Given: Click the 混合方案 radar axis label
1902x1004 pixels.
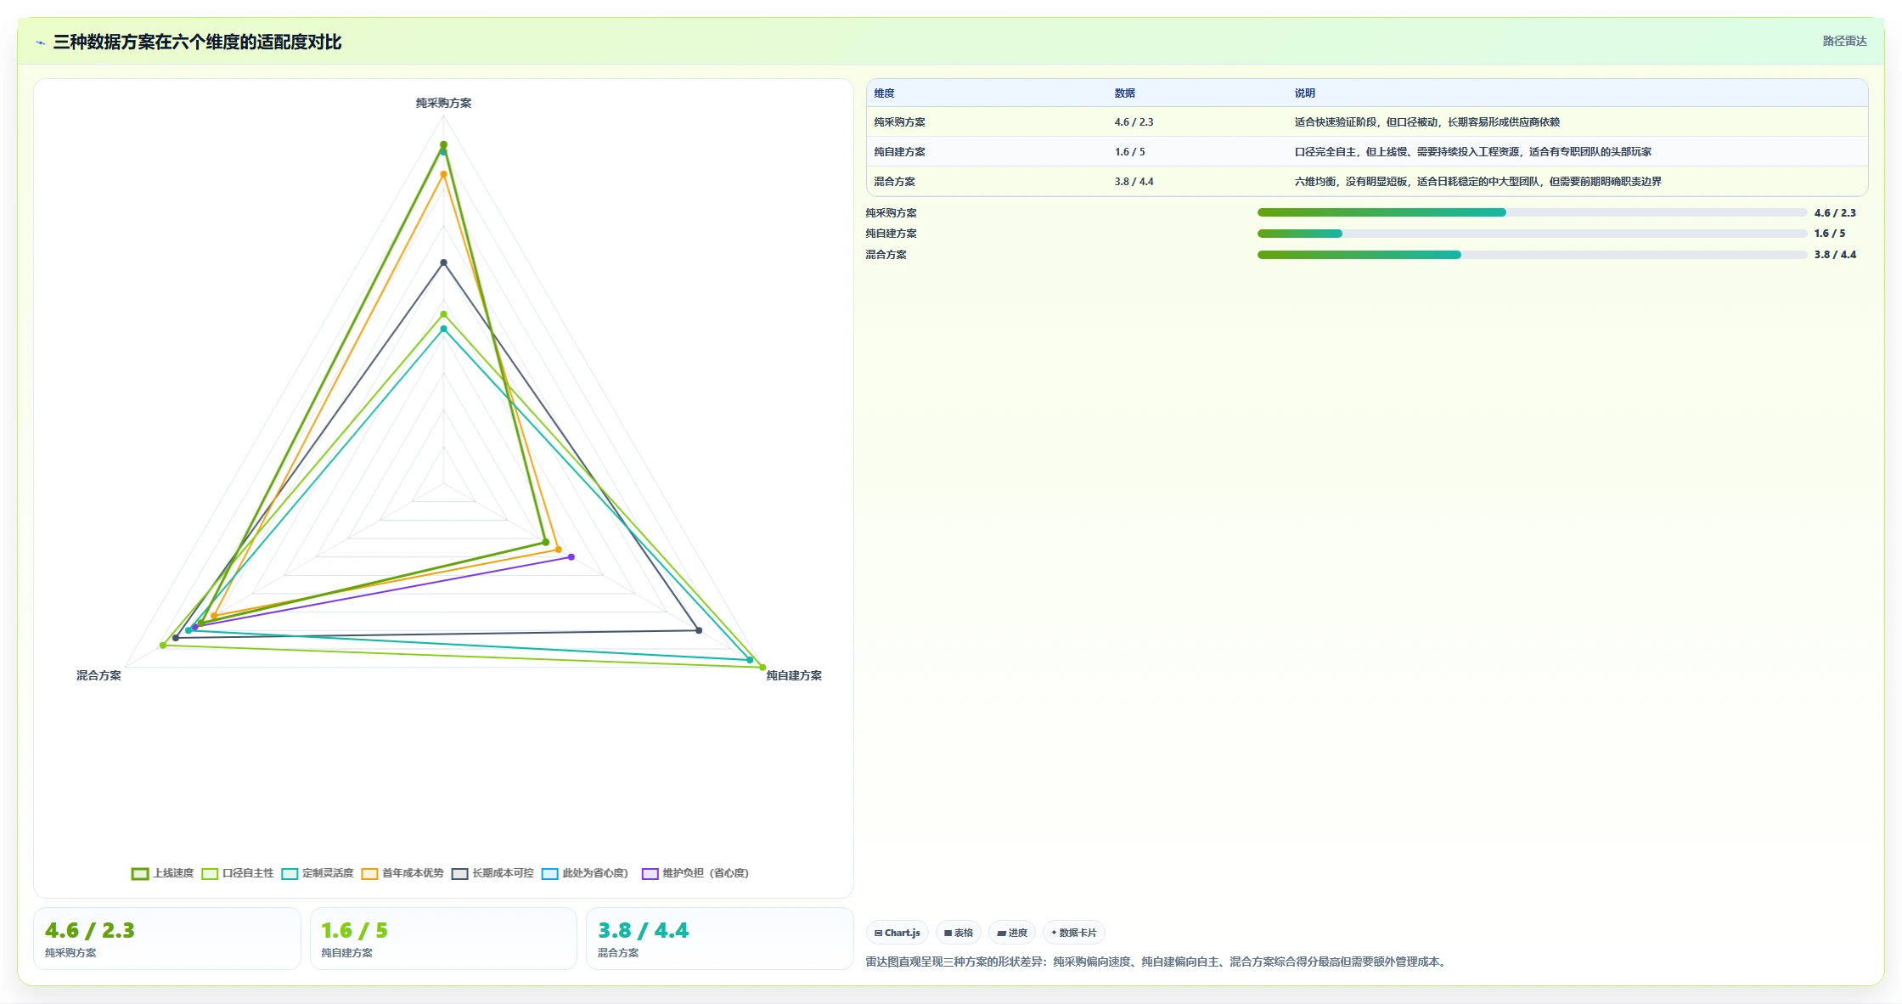Looking at the screenshot, I should coord(98,675).
